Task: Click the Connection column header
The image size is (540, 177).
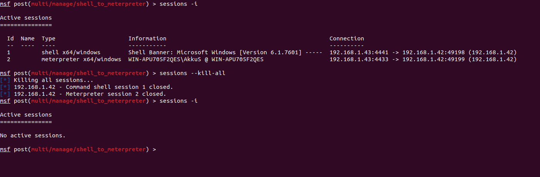Action: pyautogui.click(x=347, y=38)
